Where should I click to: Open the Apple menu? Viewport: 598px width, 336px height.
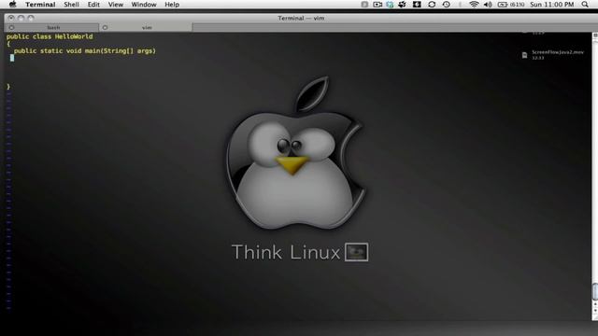[x=12, y=4]
